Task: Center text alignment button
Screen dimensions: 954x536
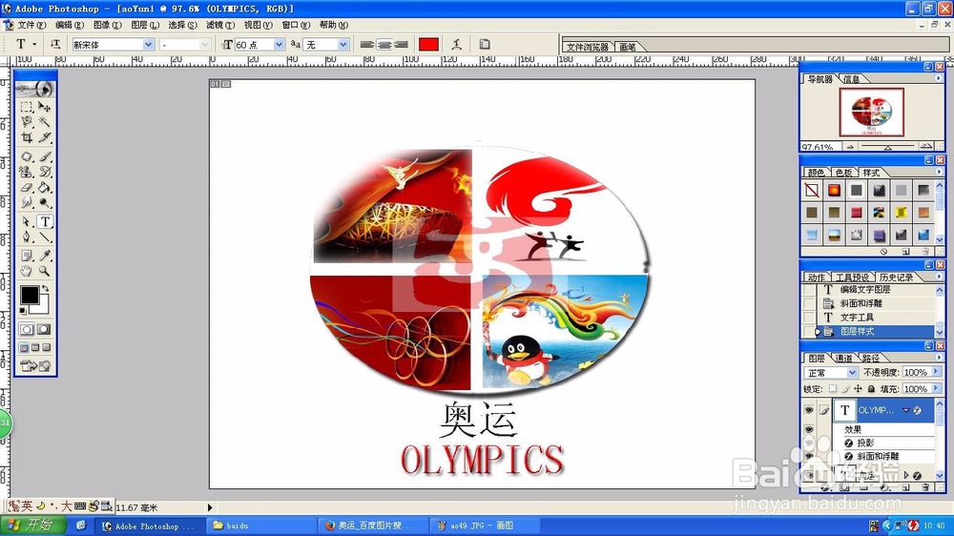Action: click(384, 44)
